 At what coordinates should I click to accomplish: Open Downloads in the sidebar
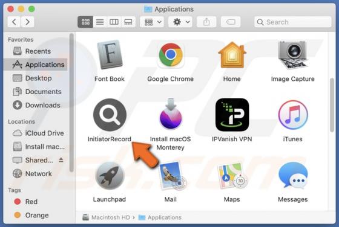click(x=36, y=105)
